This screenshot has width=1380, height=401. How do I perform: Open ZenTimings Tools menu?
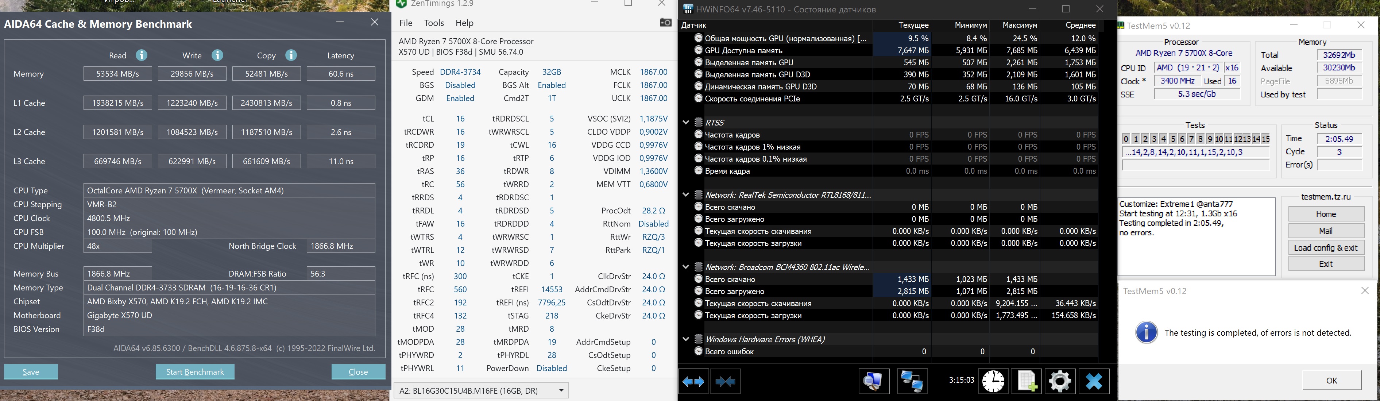coord(433,23)
